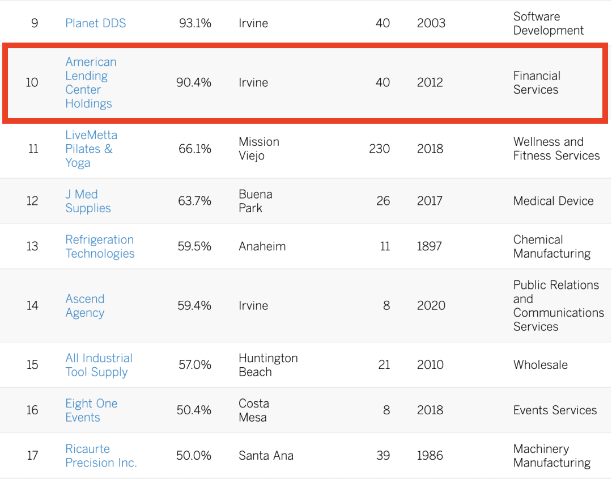The width and height of the screenshot is (612, 479).
Task: Open All Industrial Tool Supply link
Action: tap(99, 365)
